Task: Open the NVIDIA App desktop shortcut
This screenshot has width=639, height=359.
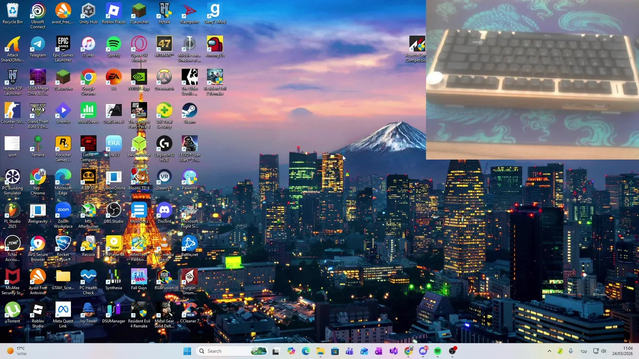Action: coord(139,80)
